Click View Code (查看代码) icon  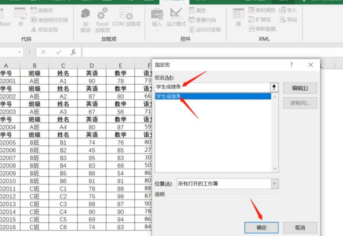192,20
